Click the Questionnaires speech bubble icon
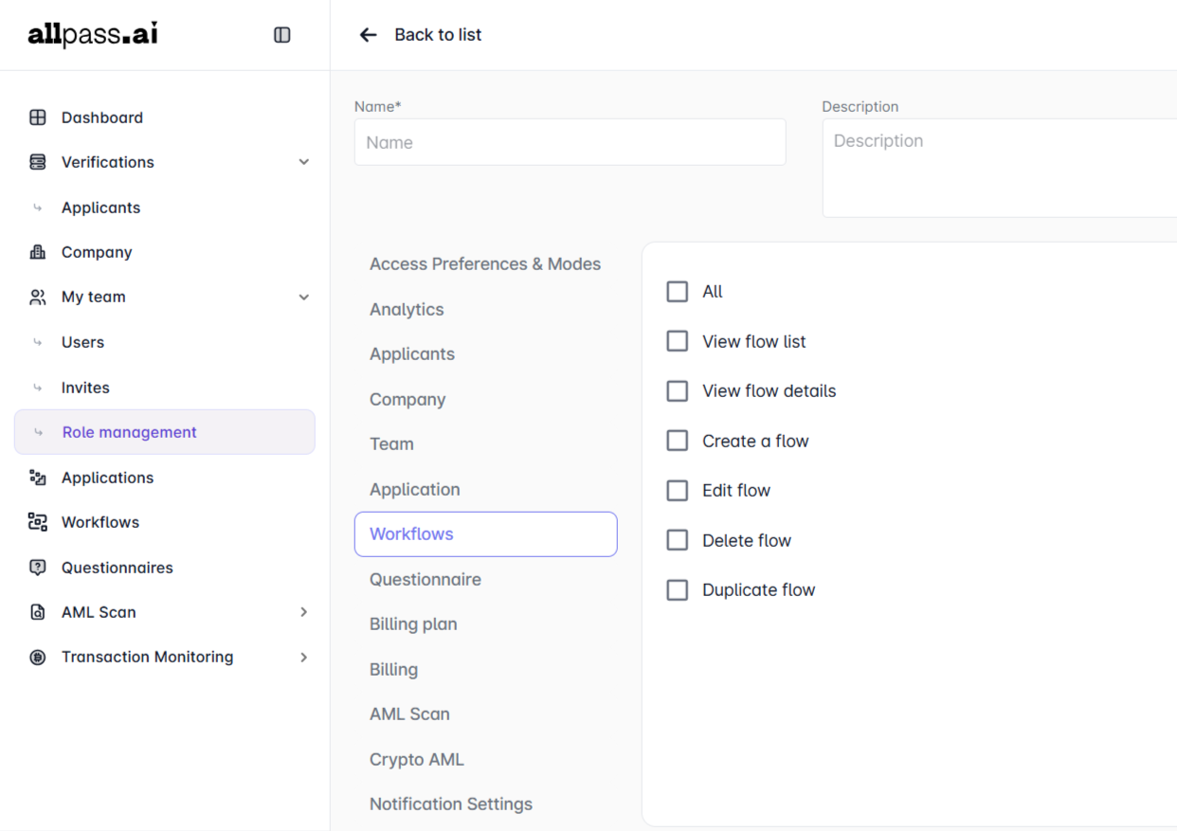The width and height of the screenshot is (1177, 831). point(38,568)
